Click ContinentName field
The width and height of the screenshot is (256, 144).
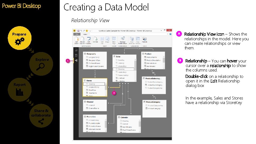(94, 63)
